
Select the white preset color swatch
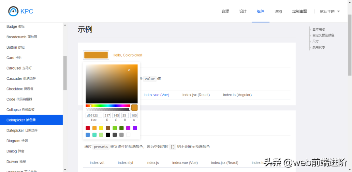(x=128, y=135)
